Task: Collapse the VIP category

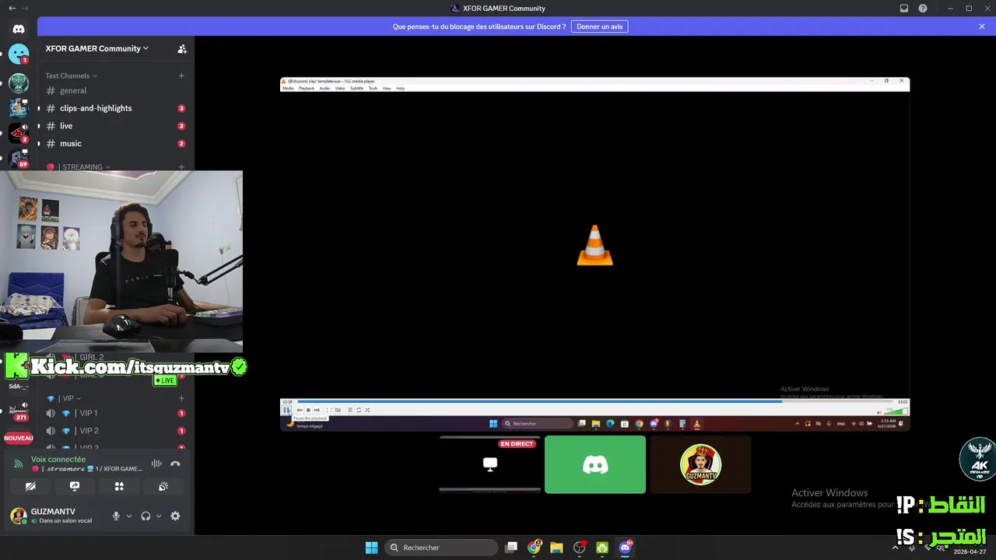Action: 65,398
